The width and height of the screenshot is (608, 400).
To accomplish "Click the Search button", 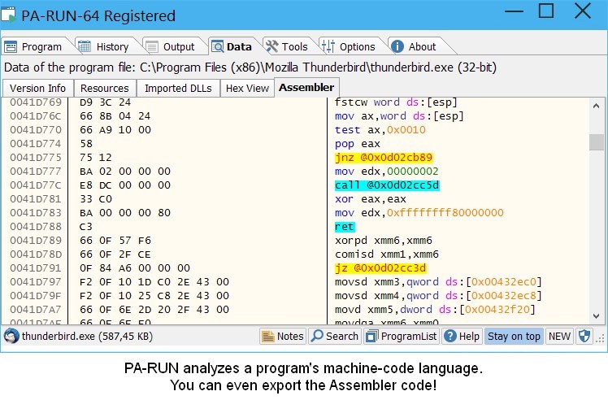I will tap(334, 336).
